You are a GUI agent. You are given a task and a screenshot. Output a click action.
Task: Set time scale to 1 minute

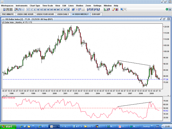point(31,10)
